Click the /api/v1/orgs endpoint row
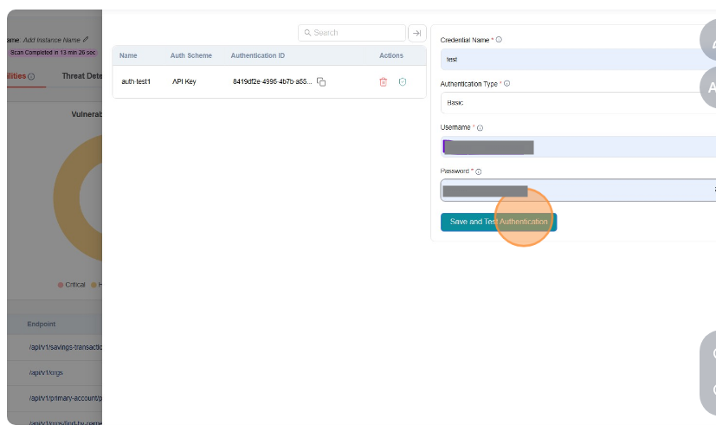Viewport: 716px width, 438px height. (46, 373)
